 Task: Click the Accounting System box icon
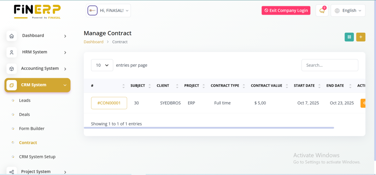tap(12, 69)
